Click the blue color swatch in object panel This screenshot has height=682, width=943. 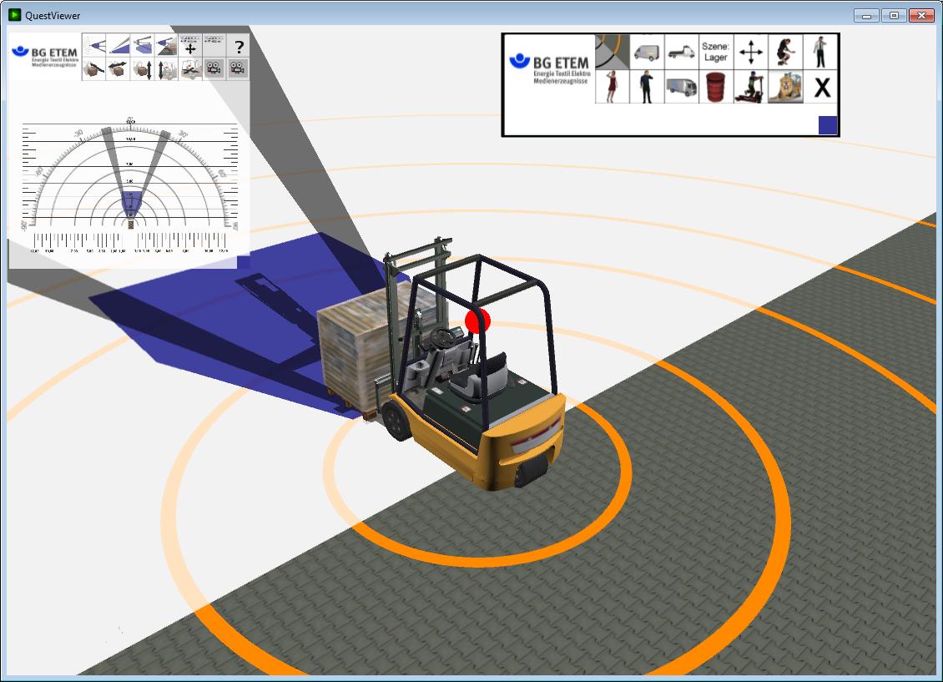(828, 125)
